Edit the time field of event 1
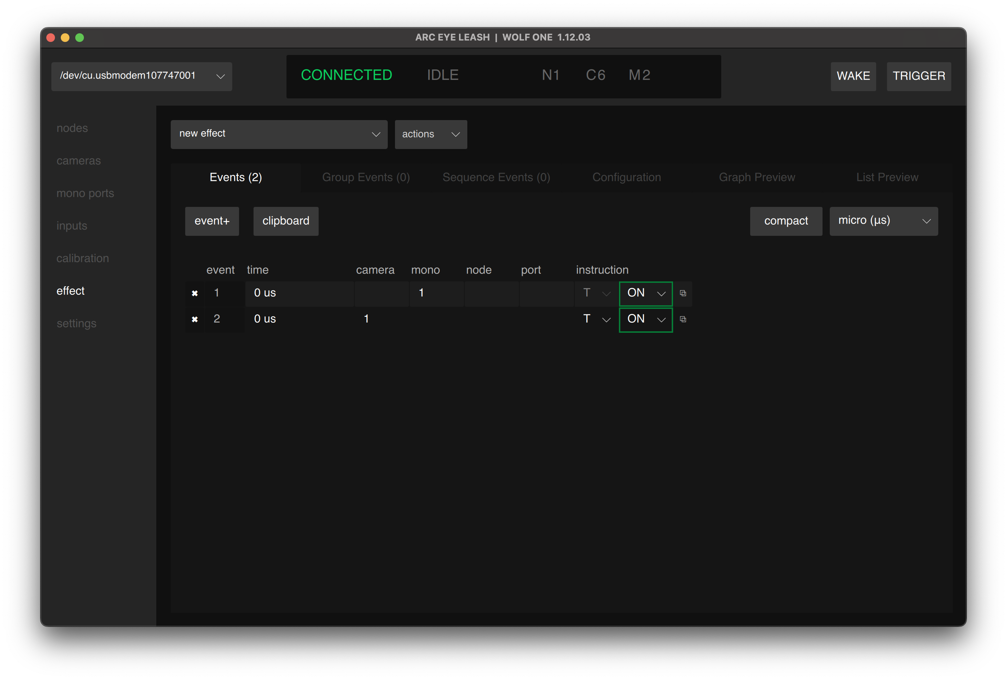This screenshot has width=1007, height=680. (299, 293)
